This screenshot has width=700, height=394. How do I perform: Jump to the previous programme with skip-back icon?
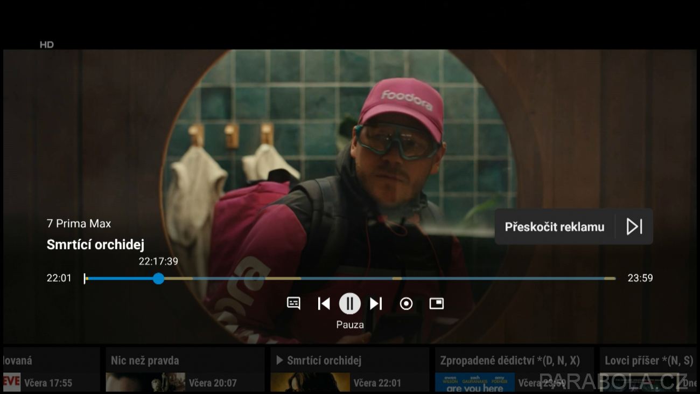324,303
